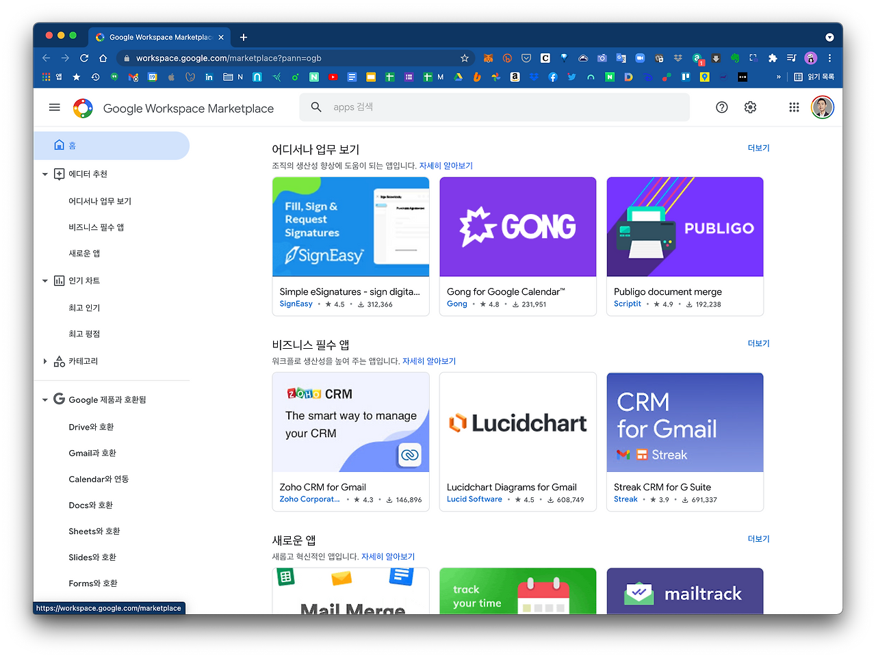The image size is (876, 658).
Task: Open the Marketplace hamburger main menu
Action: (55, 107)
